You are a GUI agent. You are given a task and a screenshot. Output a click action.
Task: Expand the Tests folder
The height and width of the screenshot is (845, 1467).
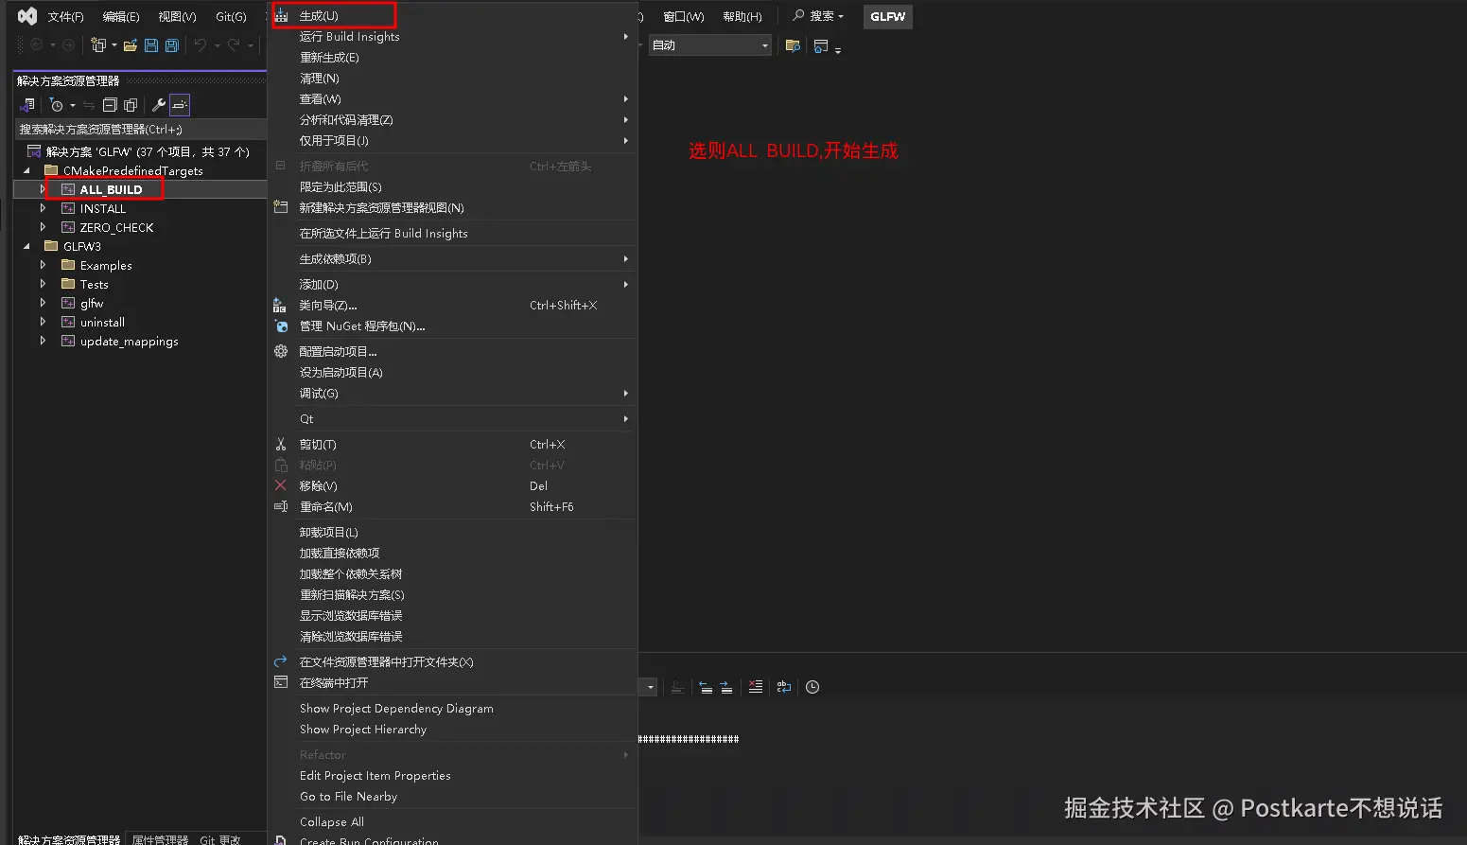(x=43, y=284)
